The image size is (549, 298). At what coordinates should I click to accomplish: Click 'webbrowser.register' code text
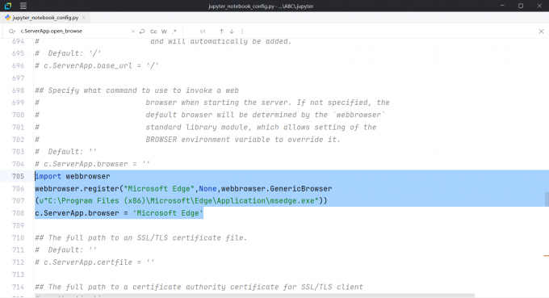pos(77,189)
